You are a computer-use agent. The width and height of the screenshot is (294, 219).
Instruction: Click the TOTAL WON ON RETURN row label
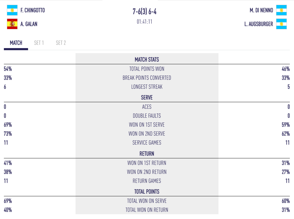(x=147, y=210)
